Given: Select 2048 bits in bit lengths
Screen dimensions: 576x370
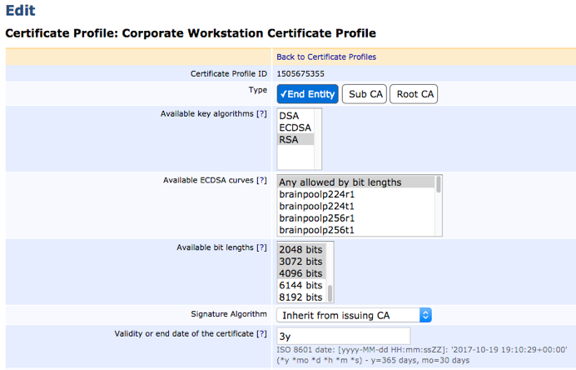Looking at the screenshot, I should click(x=300, y=249).
